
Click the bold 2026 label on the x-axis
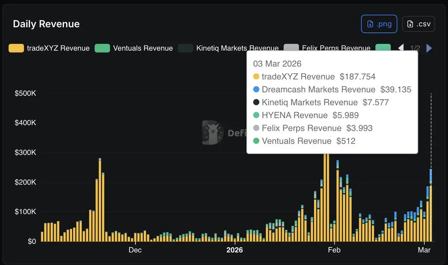point(234,250)
